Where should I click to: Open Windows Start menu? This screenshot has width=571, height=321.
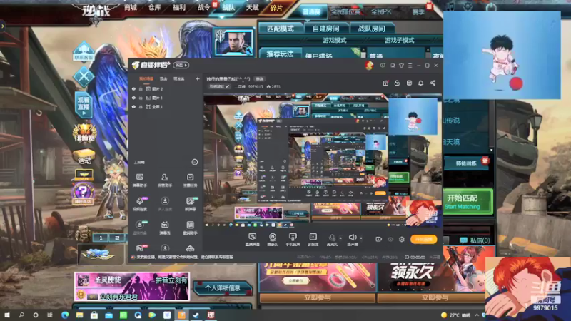7,315
